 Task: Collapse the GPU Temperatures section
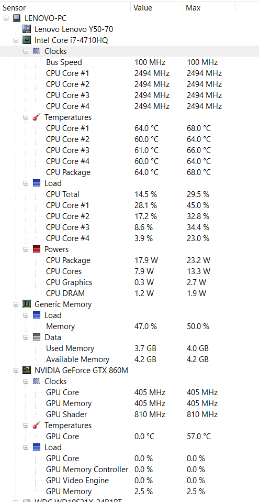(x=26, y=425)
